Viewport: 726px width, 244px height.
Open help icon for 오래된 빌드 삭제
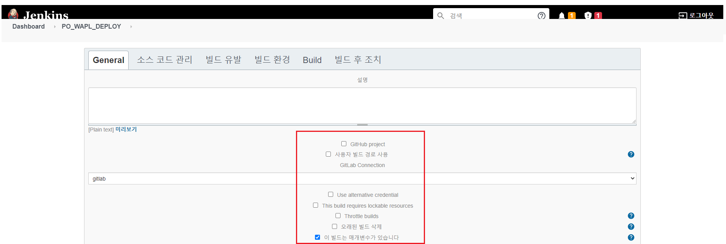(631, 227)
